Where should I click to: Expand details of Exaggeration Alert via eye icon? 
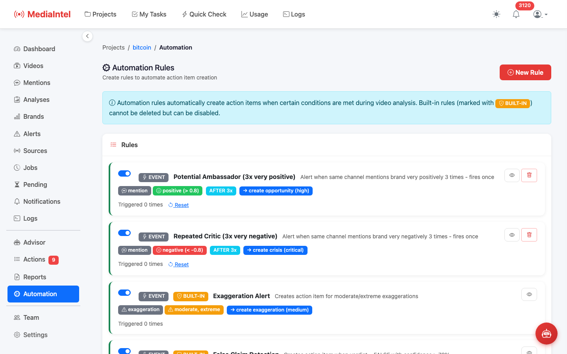point(529,294)
